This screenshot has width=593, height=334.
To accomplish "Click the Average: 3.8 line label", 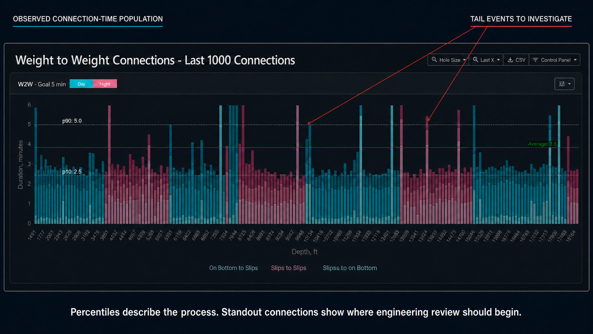I will click(x=542, y=144).
